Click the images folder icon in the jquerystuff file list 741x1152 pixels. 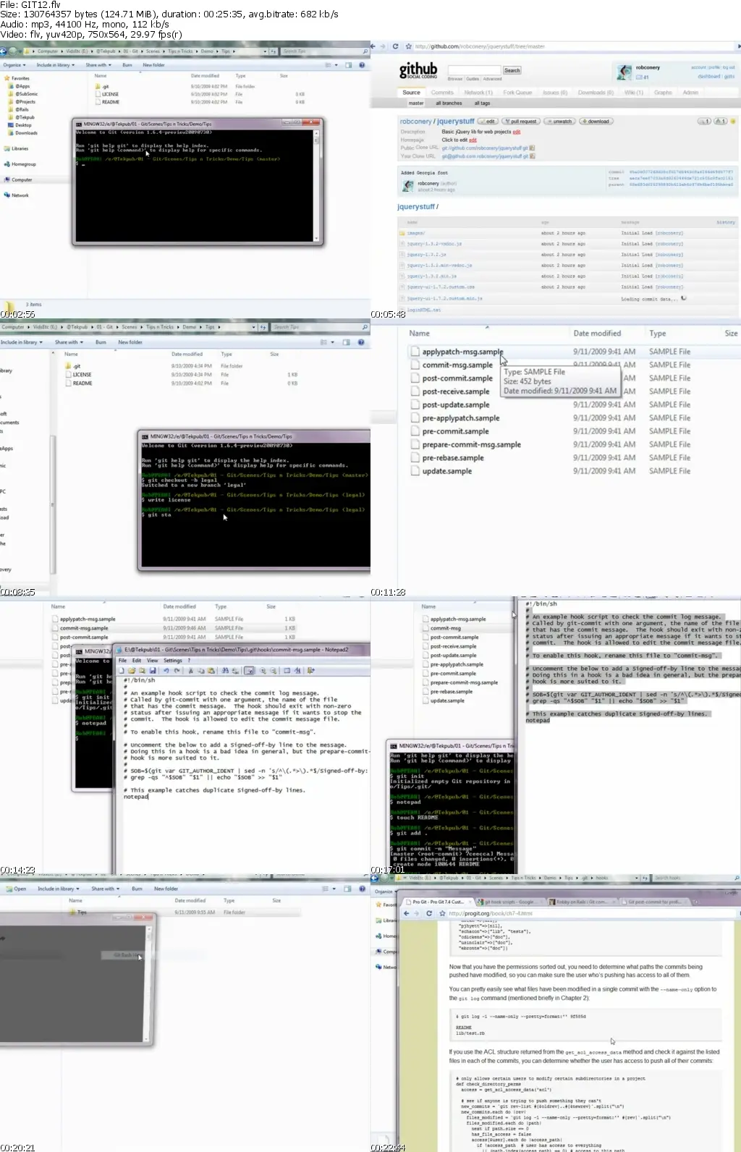402,233
